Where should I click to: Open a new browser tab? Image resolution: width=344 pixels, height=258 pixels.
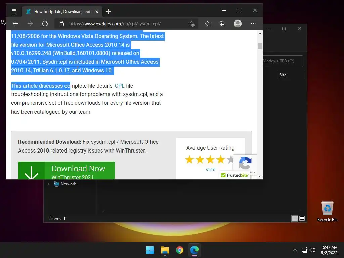tap(108, 12)
